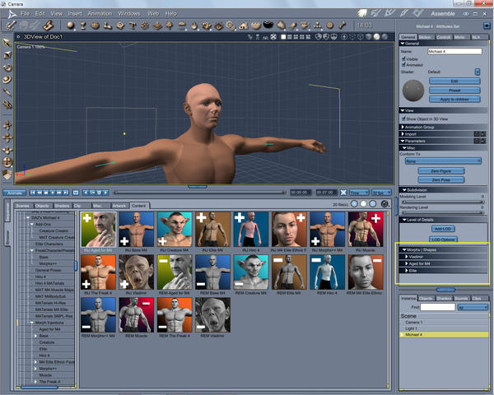This screenshot has width=494, height=395.
Task: Insert a sphere primitive from the toolbar
Action: point(71,26)
